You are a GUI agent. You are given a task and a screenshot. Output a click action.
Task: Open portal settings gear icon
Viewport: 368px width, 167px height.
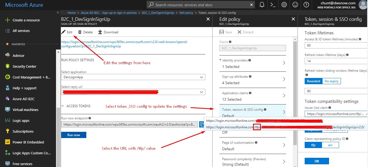[284, 5]
